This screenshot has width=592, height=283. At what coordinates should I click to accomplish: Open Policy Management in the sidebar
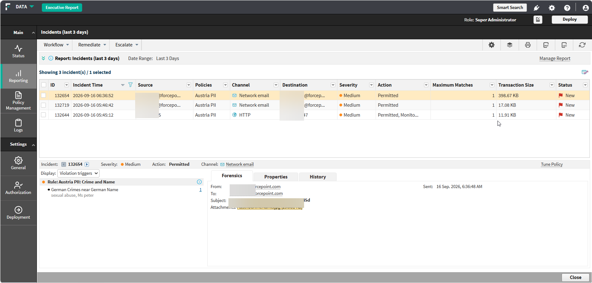pyautogui.click(x=18, y=101)
